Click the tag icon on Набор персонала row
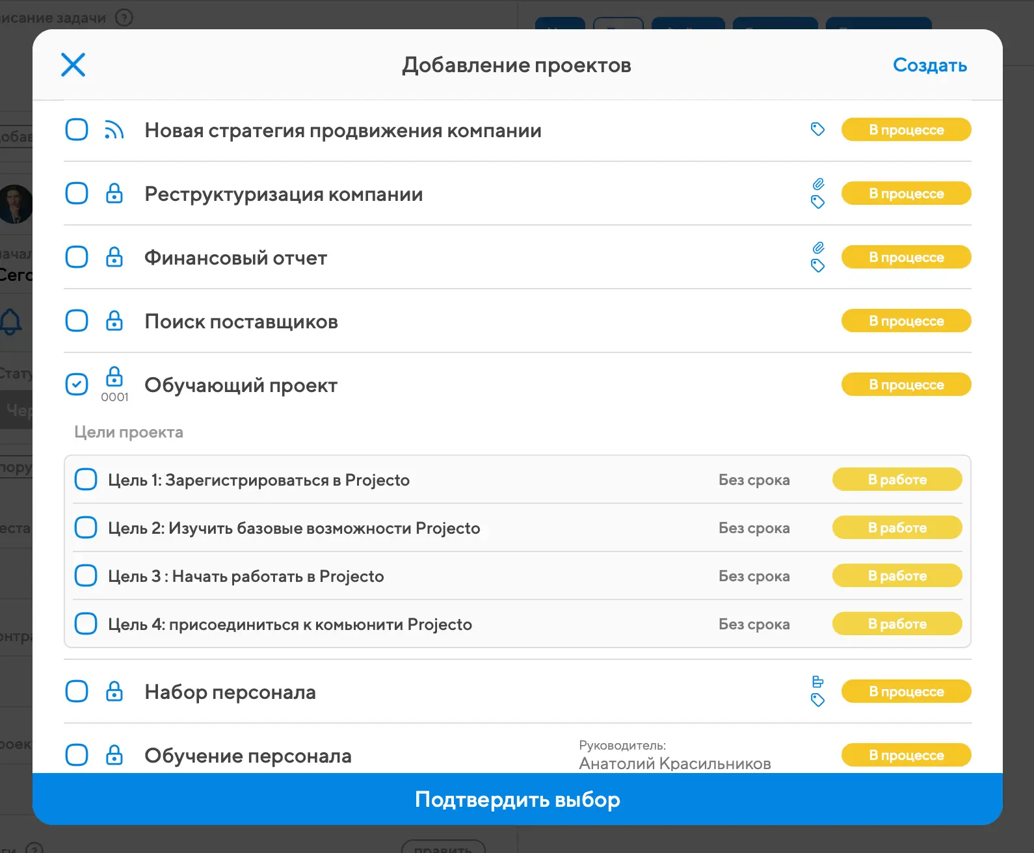The image size is (1034, 853). [x=817, y=700]
